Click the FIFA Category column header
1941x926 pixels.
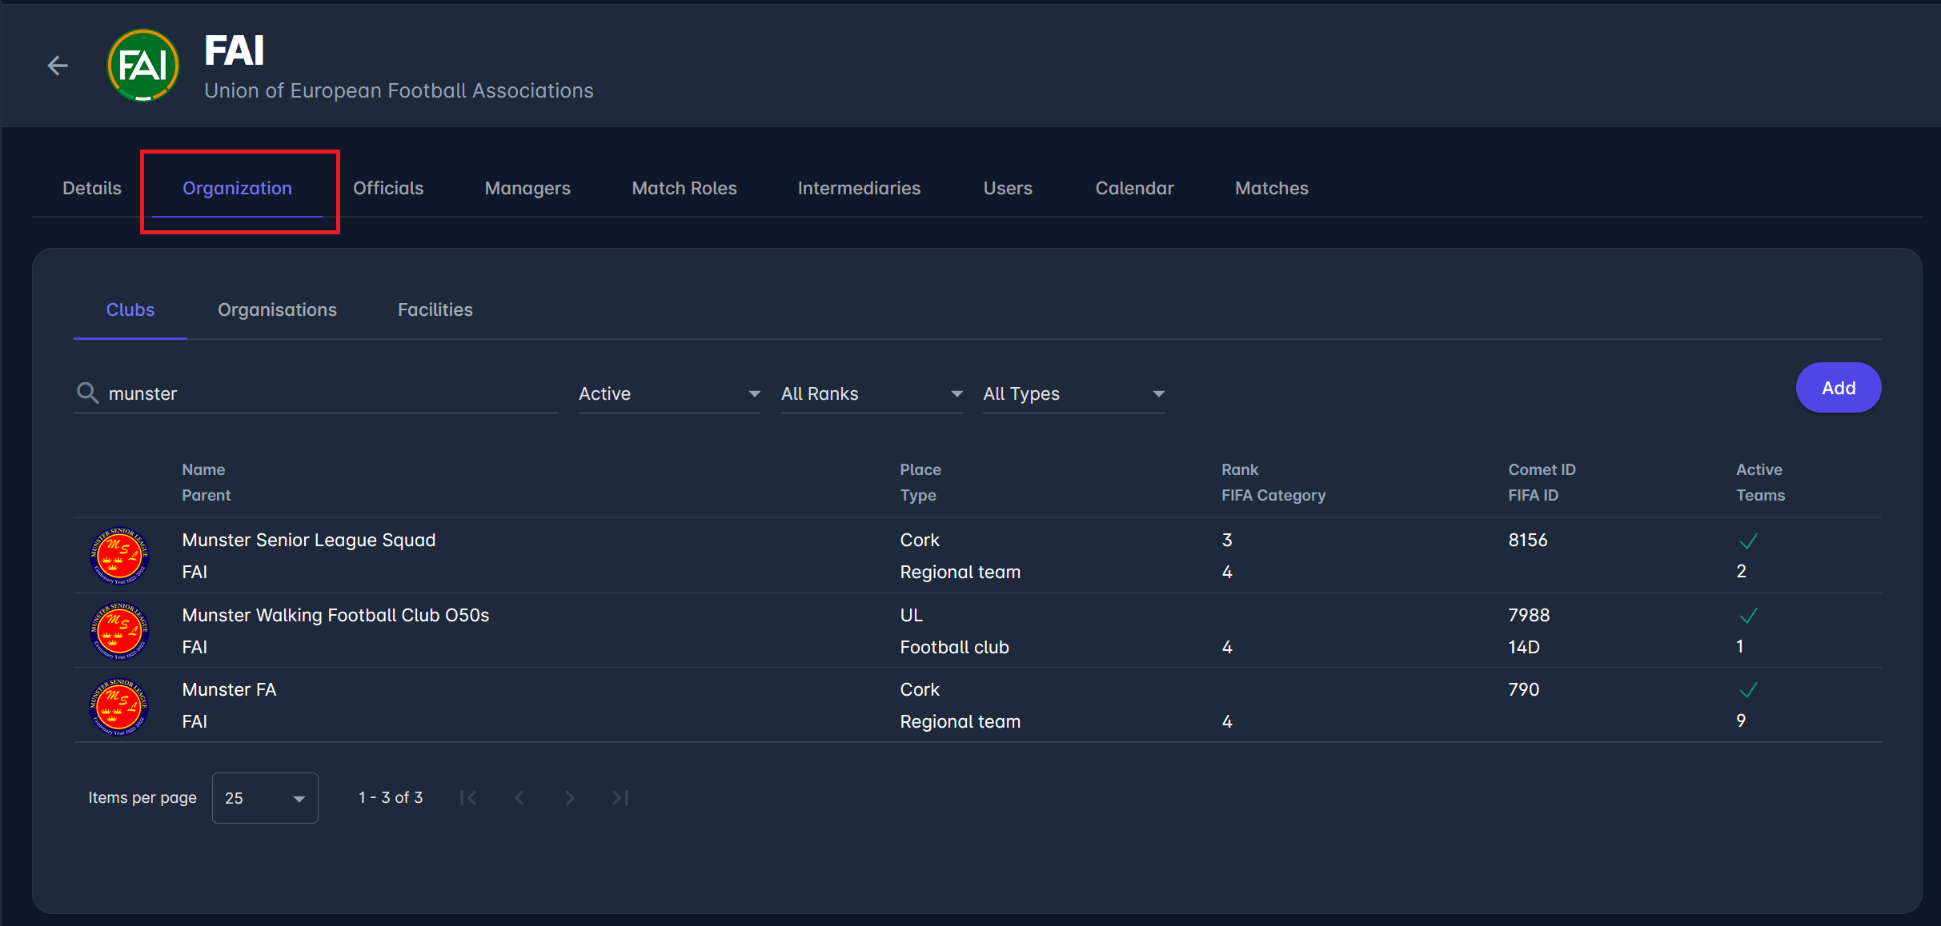coord(1273,495)
